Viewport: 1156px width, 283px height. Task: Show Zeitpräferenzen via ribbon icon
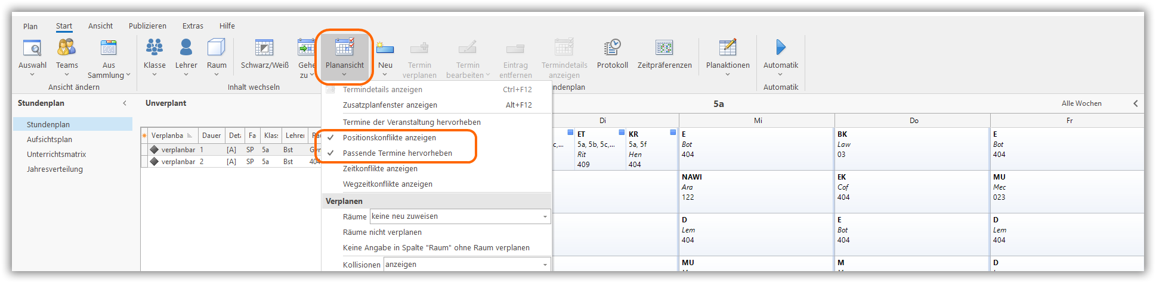[664, 48]
